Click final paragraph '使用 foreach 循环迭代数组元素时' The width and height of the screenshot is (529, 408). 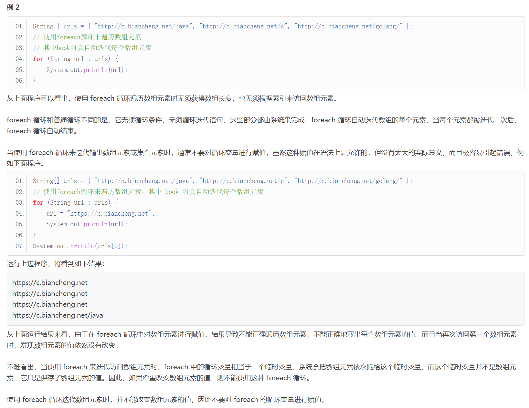[166, 399]
